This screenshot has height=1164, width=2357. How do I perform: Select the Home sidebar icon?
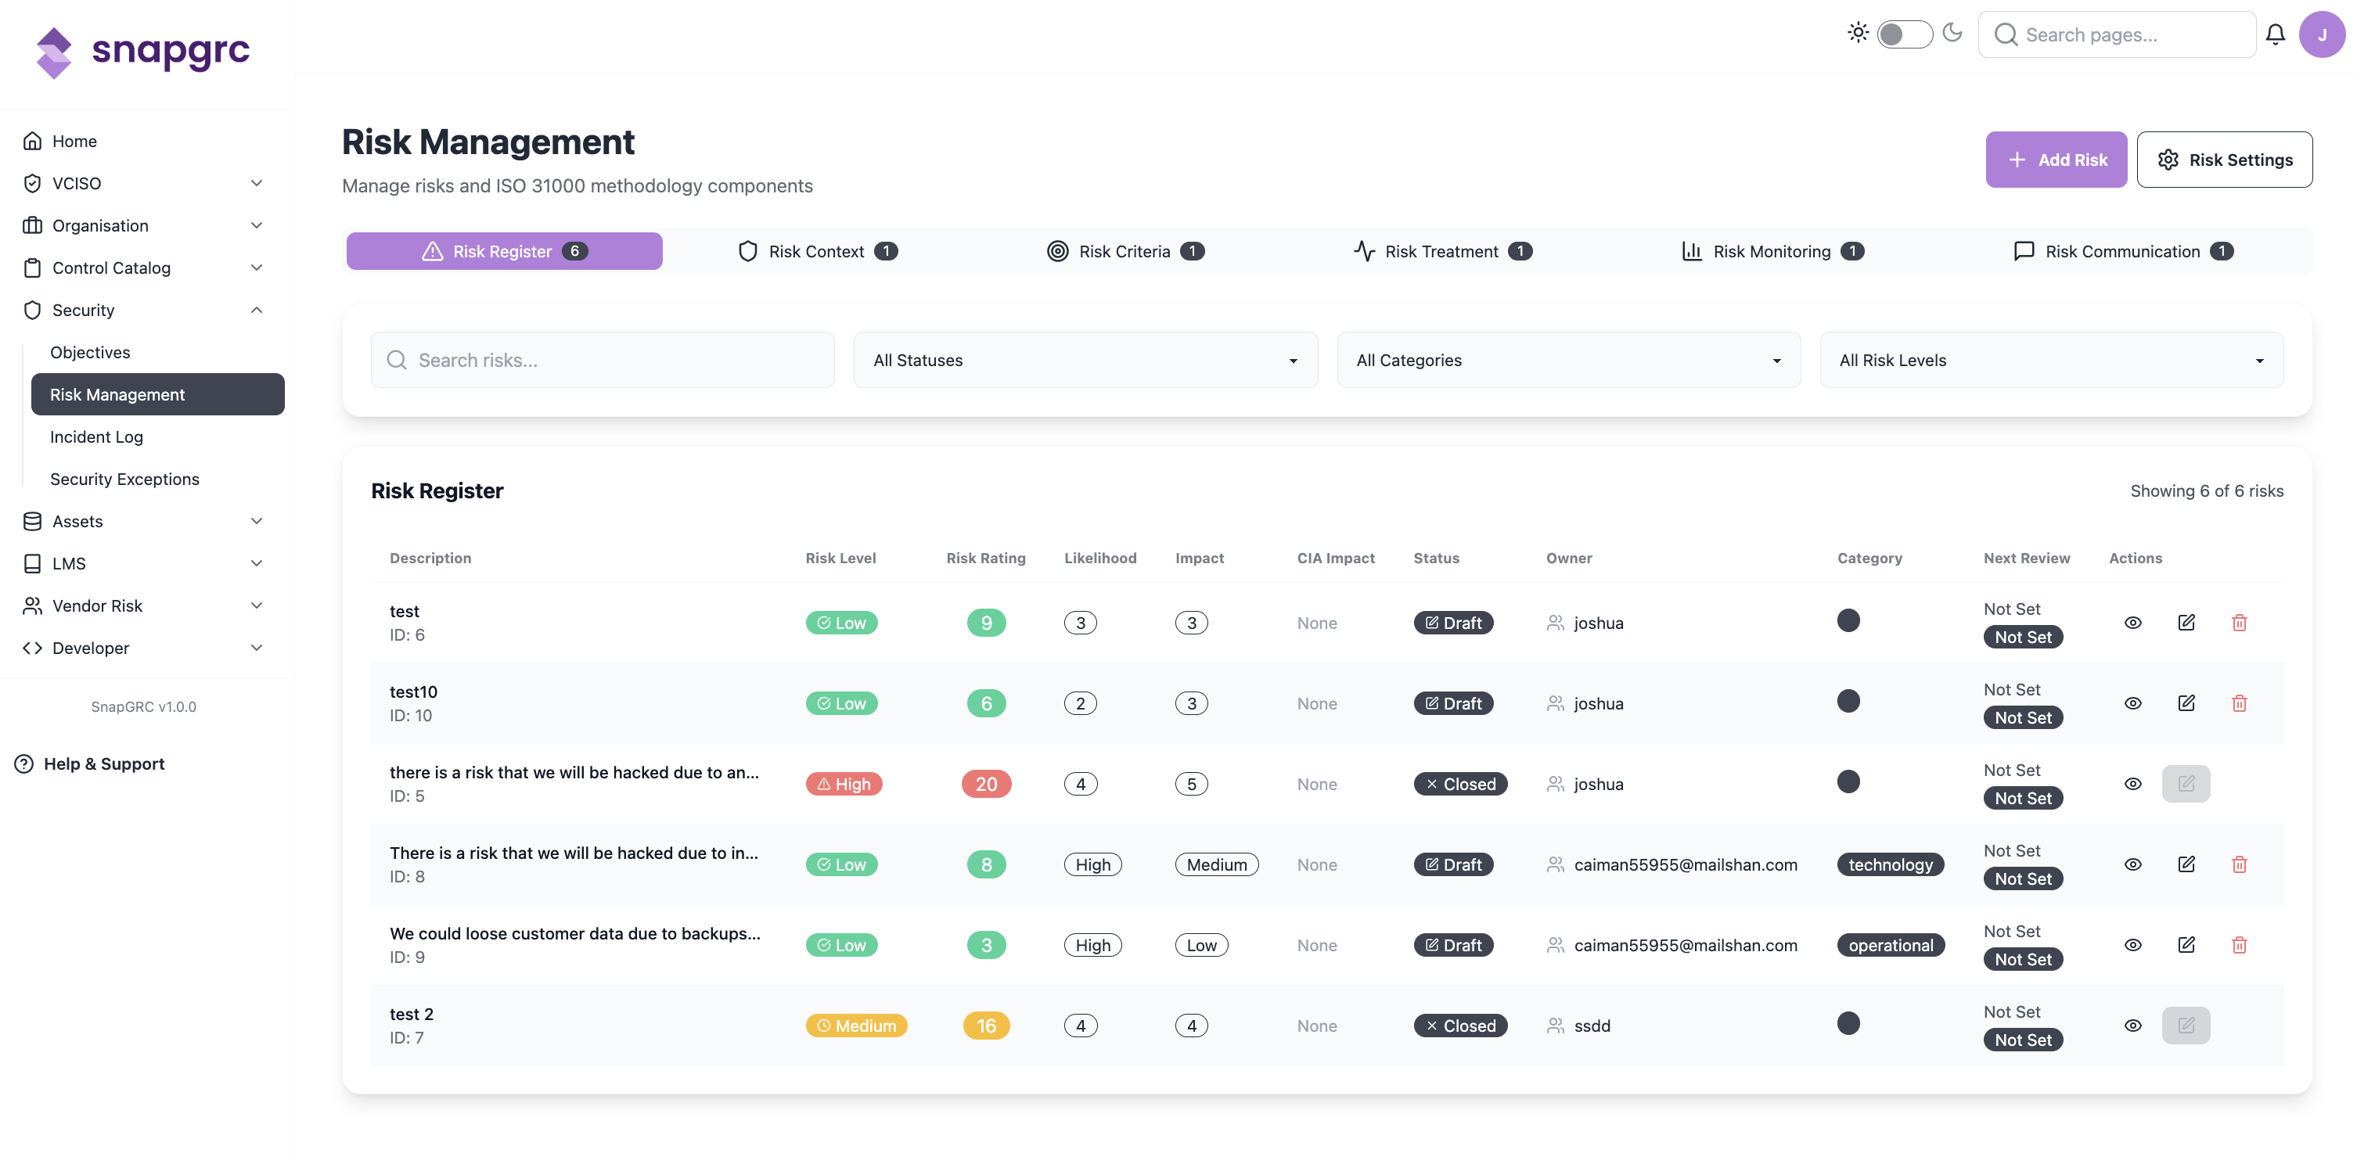[31, 140]
